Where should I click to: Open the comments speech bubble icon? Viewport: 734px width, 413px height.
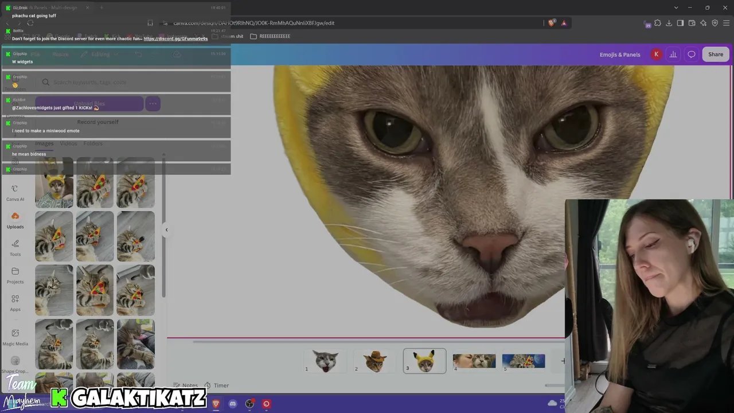pyautogui.click(x=692, y=54)
